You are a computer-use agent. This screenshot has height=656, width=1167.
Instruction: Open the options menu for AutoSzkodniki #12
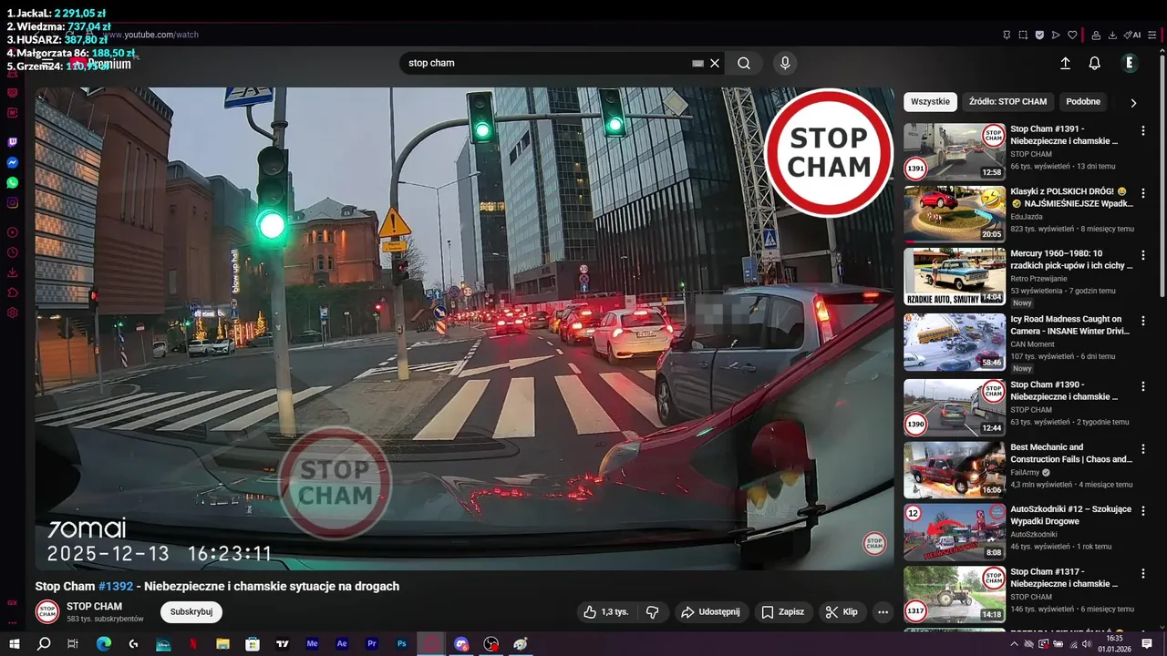[x=1142, y=510]
